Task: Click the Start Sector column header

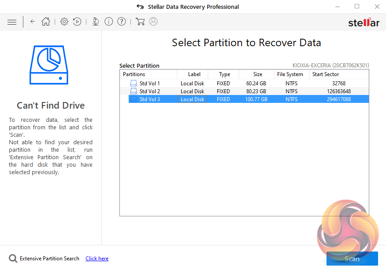Action: pos(326,74)
